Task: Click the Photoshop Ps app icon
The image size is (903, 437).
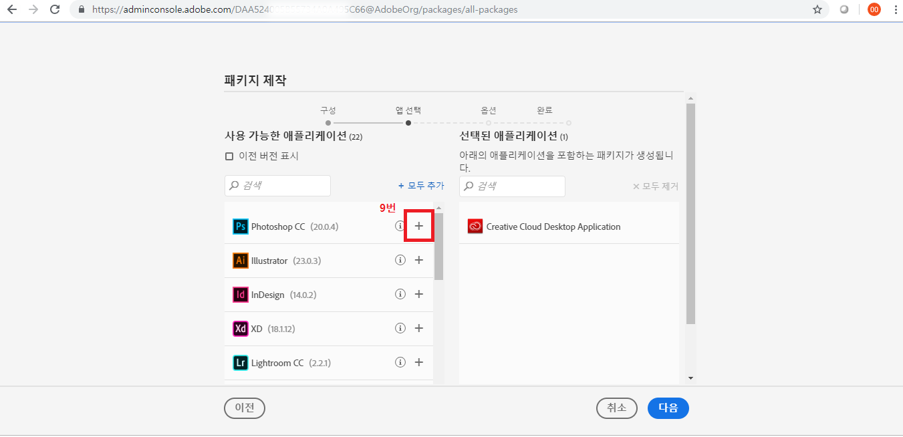Action: [x=241, y=227]
